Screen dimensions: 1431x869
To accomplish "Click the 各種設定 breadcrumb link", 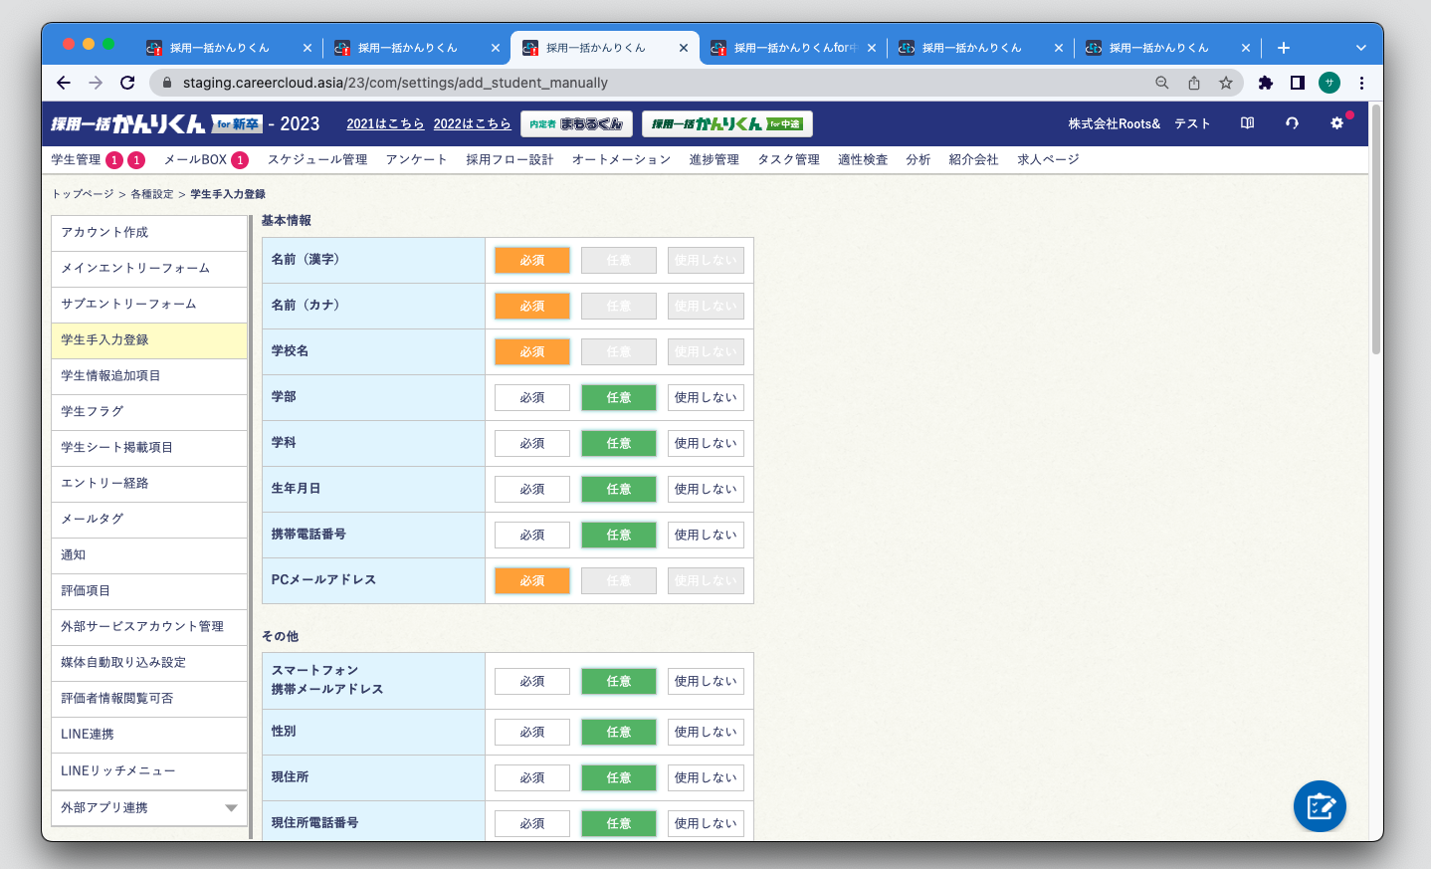I will point(152,194).
